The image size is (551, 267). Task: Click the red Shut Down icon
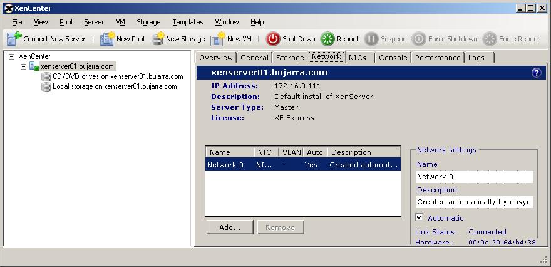[x=273, y=39]
